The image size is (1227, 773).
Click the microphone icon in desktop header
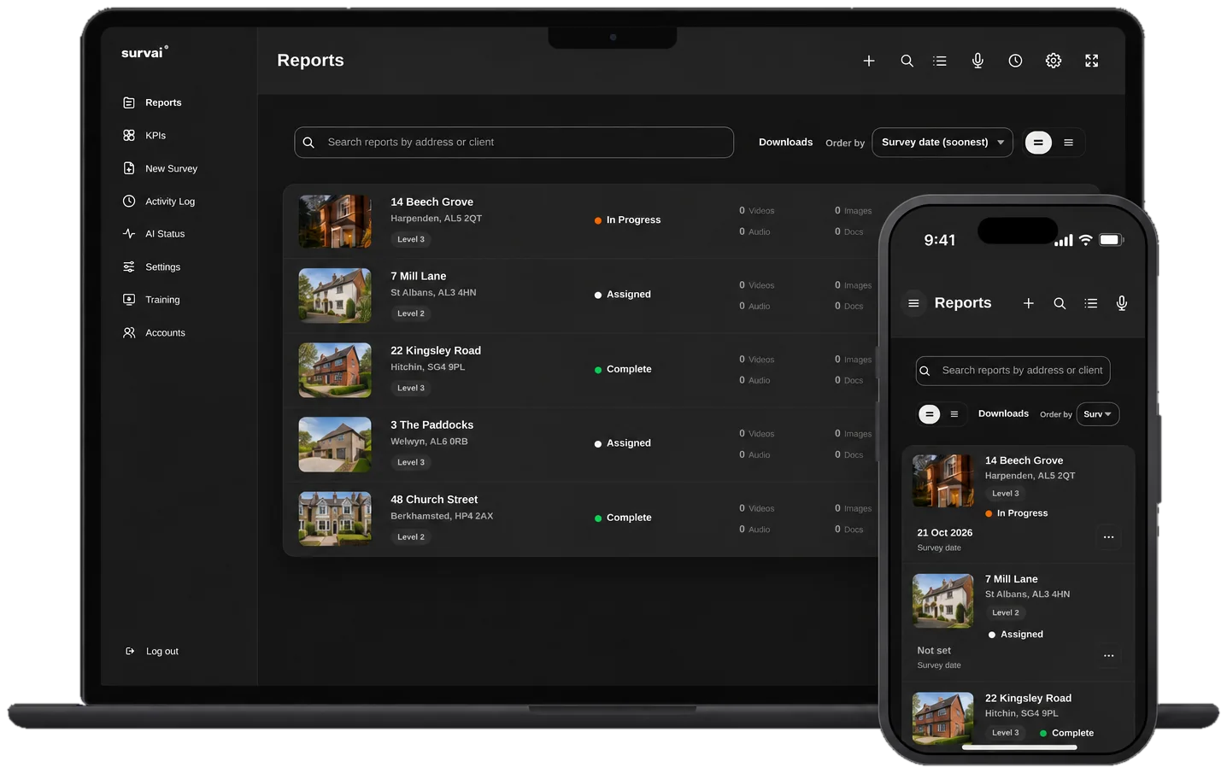point(977,61)
